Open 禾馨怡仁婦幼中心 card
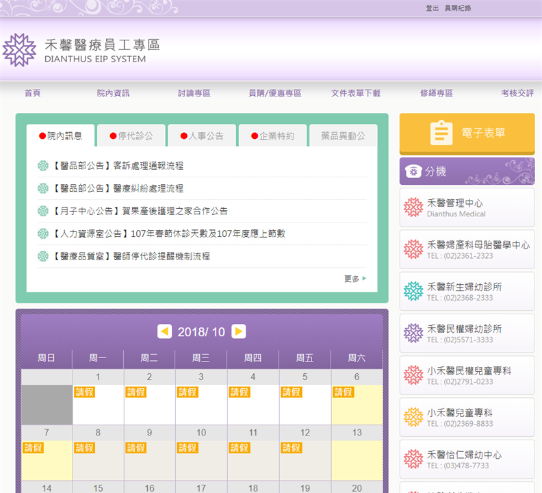 click(467, 459)
